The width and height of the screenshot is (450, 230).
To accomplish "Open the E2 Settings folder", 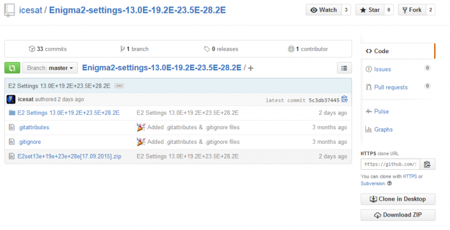I will pyautogui.click(x=69, y=113).
